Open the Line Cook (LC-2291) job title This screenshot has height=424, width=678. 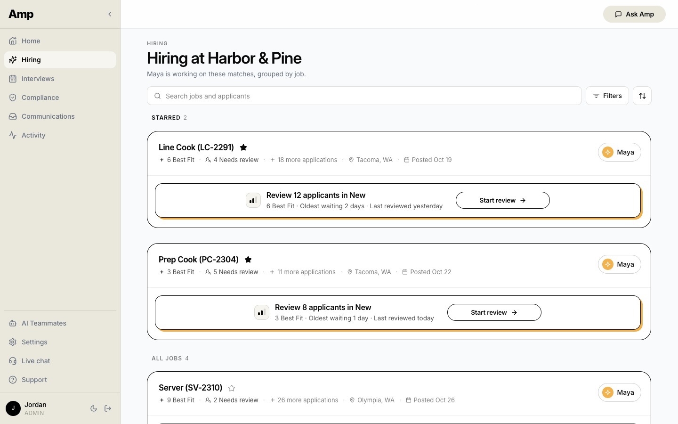point(196,147)
